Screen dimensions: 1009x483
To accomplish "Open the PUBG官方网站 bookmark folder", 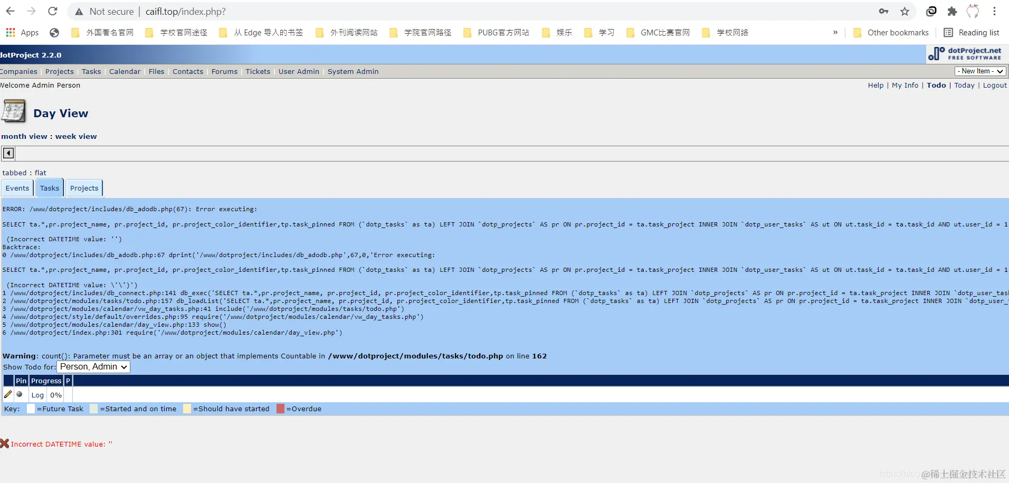I will (x=496, y=33).
